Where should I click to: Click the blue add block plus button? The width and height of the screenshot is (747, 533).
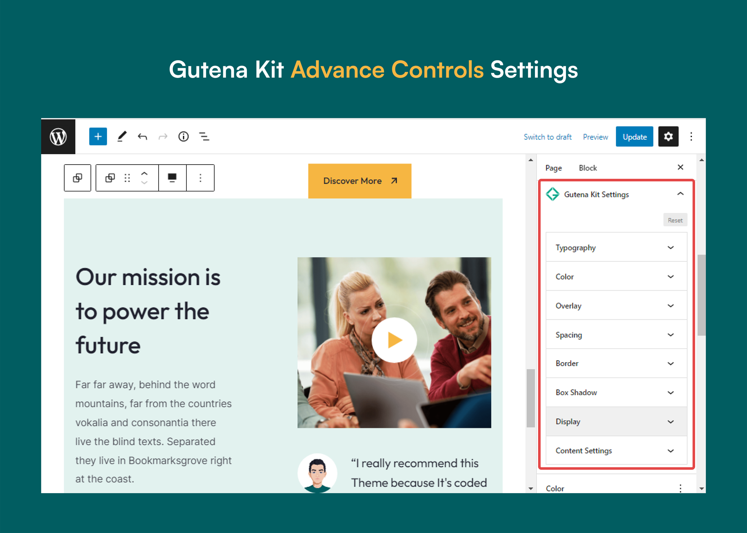[98, 136]
